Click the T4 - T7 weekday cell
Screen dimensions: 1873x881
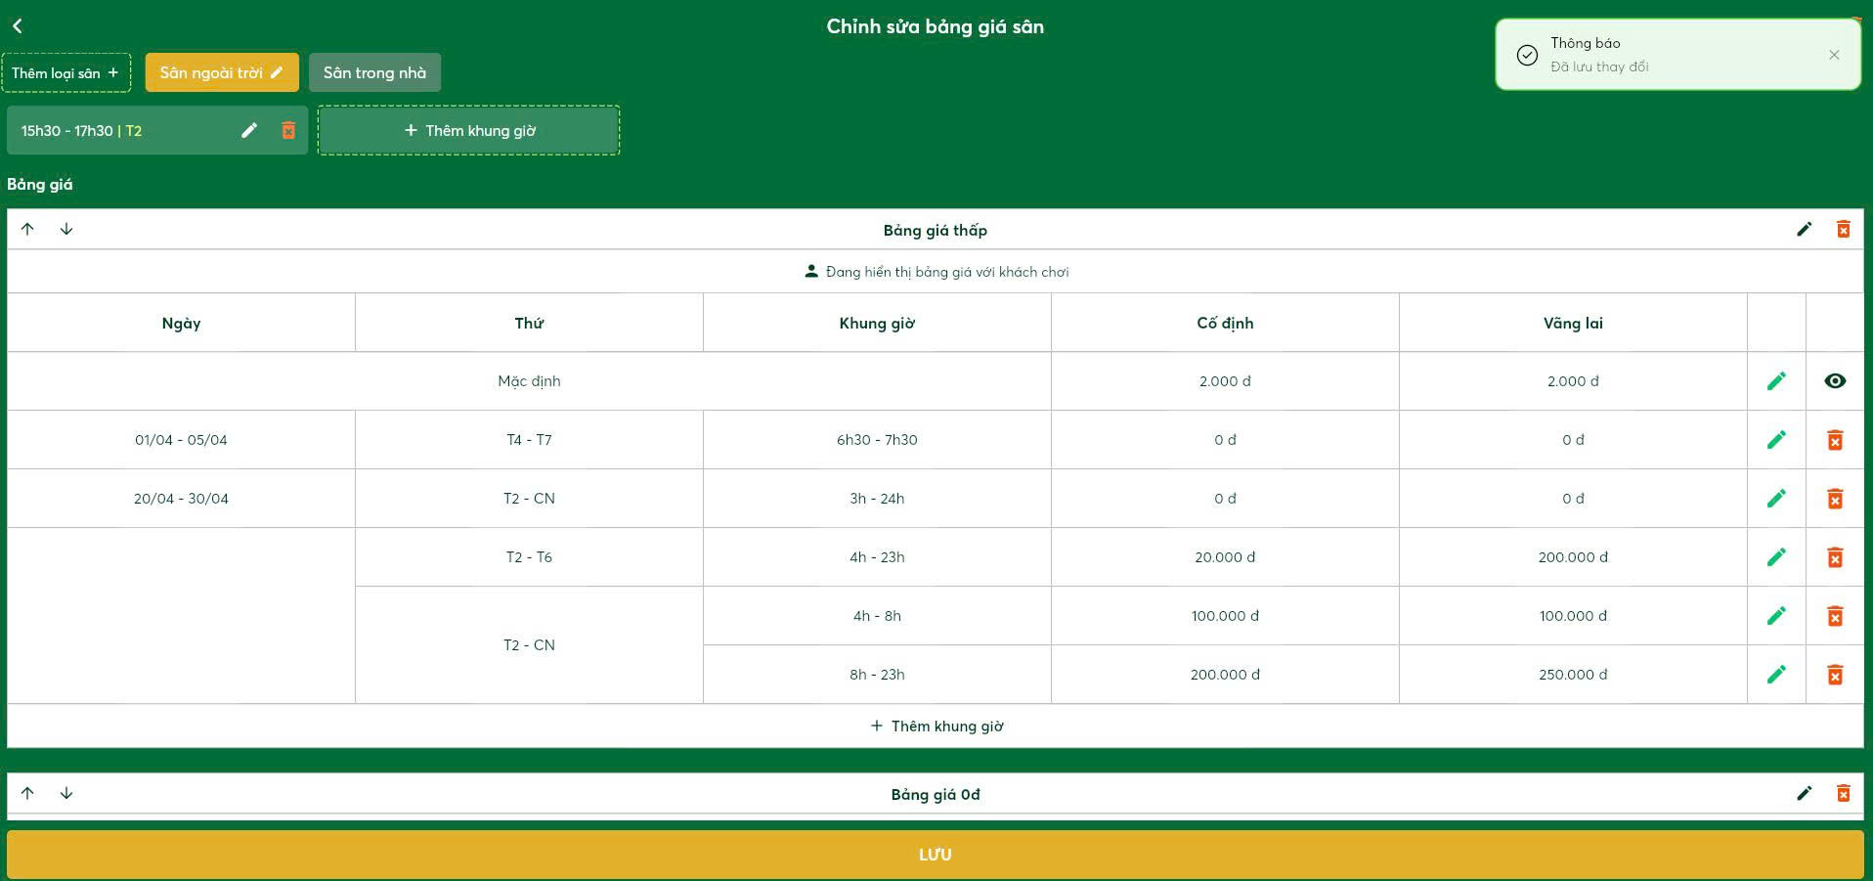529,440
